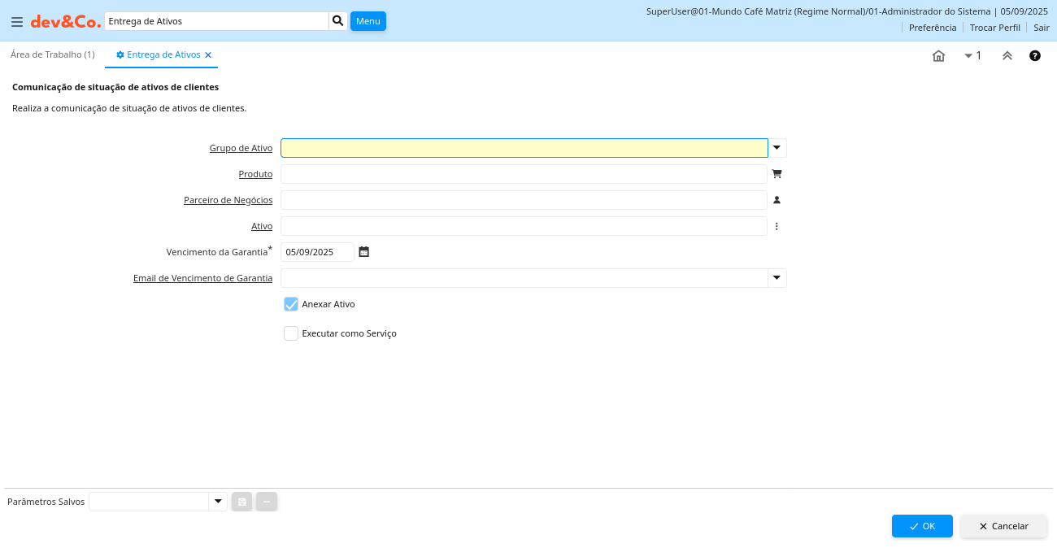Viewport: 1057px width, 548px height.
Task: Click the magnifier search icon
Action: coord(338,21)
